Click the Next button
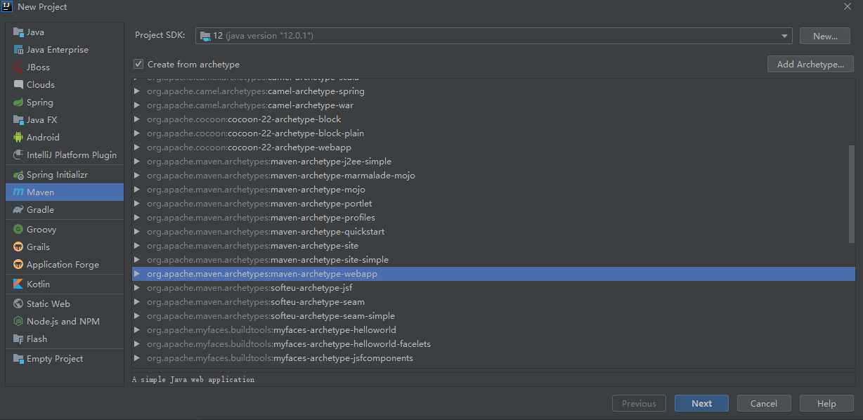 701,403
